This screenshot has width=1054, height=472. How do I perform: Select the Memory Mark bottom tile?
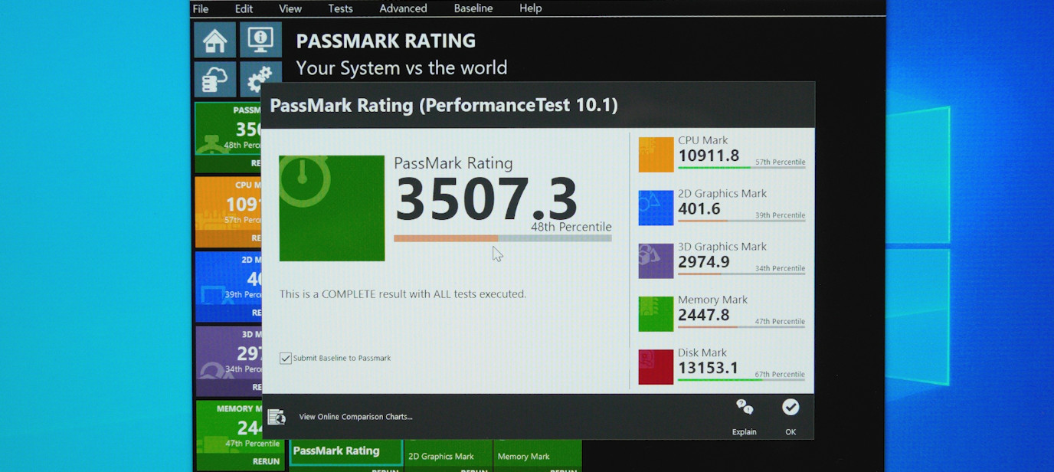tap(538, 455)
